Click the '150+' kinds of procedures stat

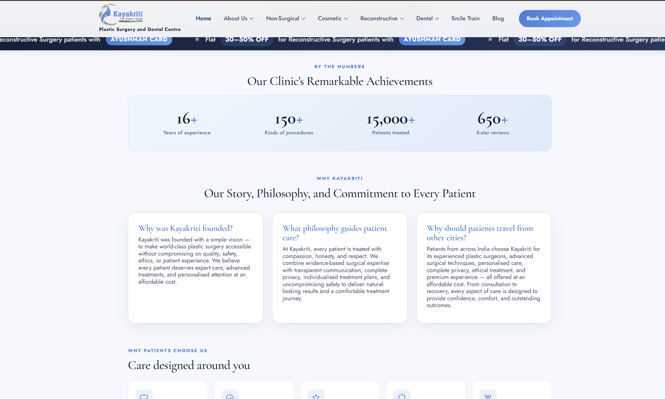click(289, 119)
